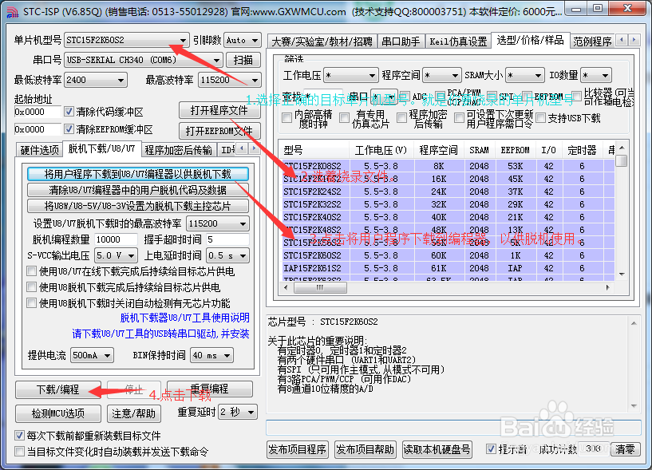Check 支持USB下载 filter box

coord(540,118)
